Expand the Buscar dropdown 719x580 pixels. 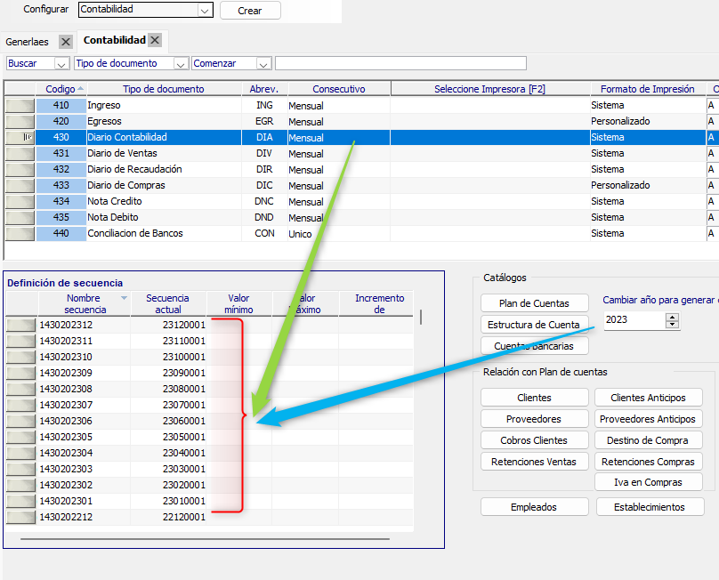click(x=61, y=63)
